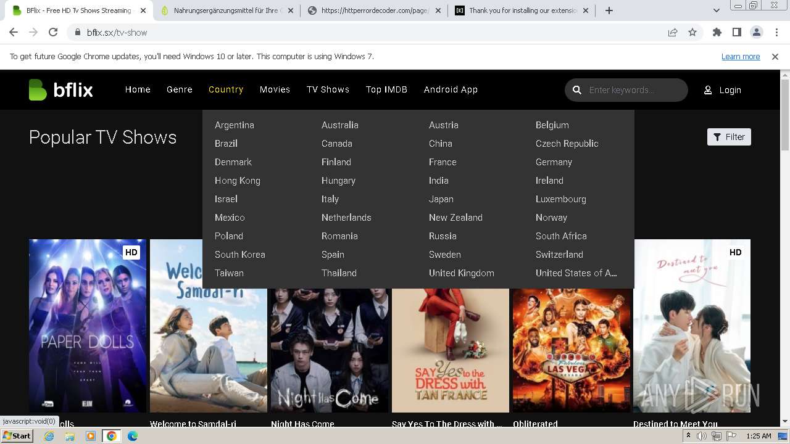The image size is (790, 444).
Task: Open the Obliterated poster
Action: (x=572, y=350)
